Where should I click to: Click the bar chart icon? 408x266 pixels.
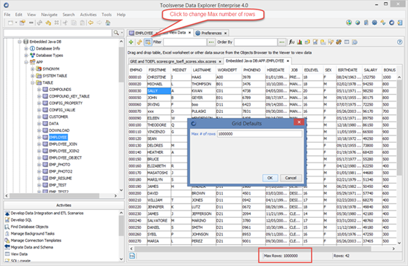(299, 42)
